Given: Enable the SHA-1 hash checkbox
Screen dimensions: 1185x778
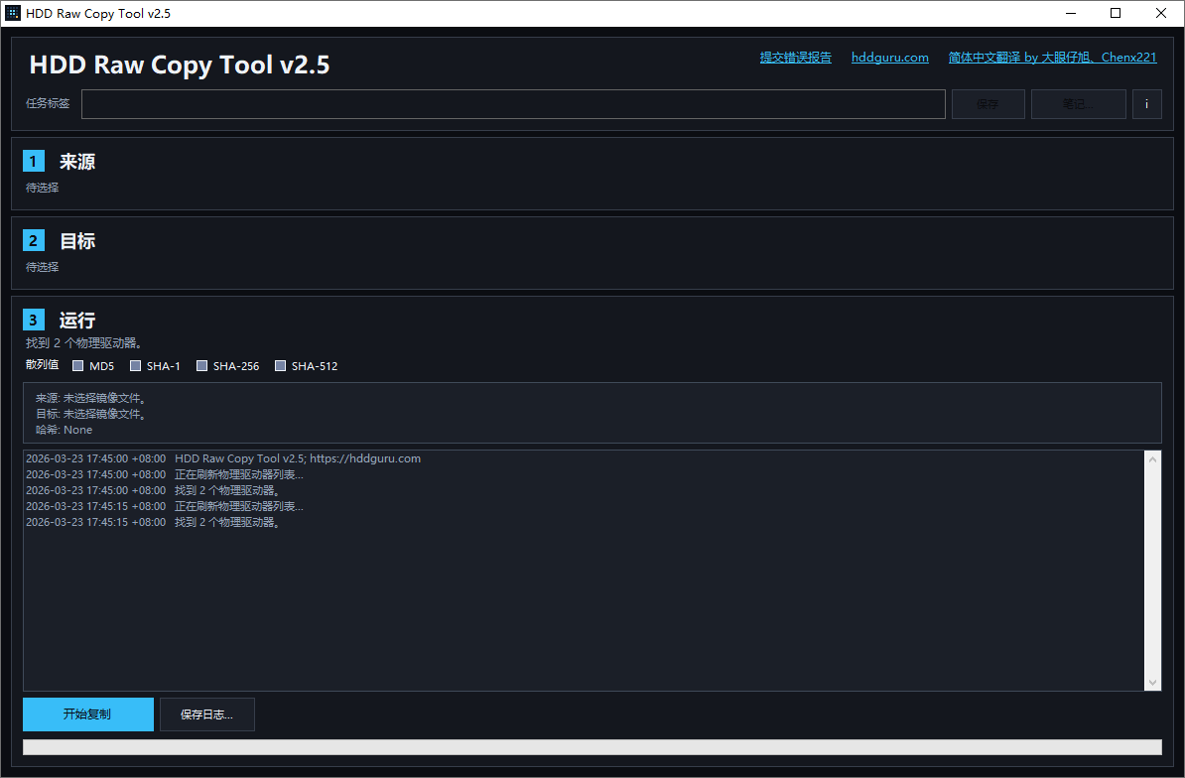Looking at the screenshot, I should tap(135, 365).
